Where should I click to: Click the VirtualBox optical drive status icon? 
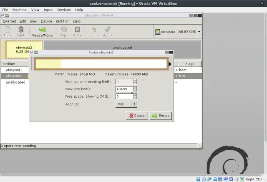pyautogui.click(x=204, y=179)
